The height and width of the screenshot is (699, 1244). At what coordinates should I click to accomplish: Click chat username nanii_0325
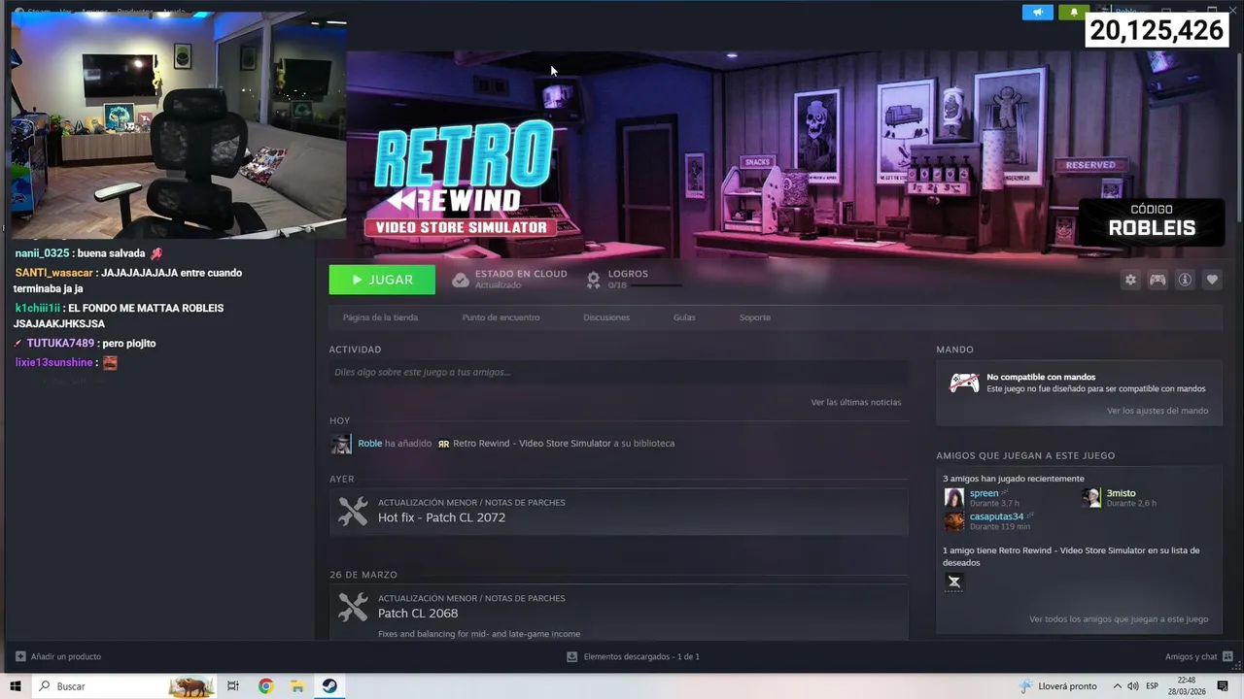(42, 253)
